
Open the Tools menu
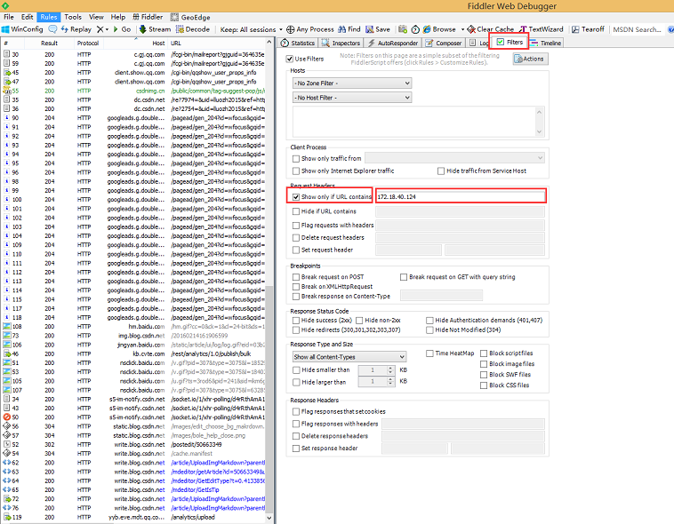click(73, 17)
